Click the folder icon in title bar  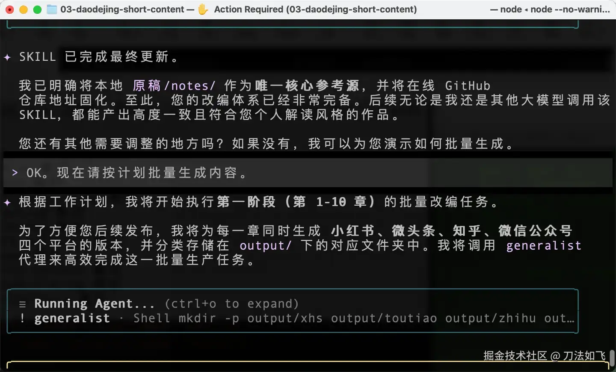tap(52, 9)
